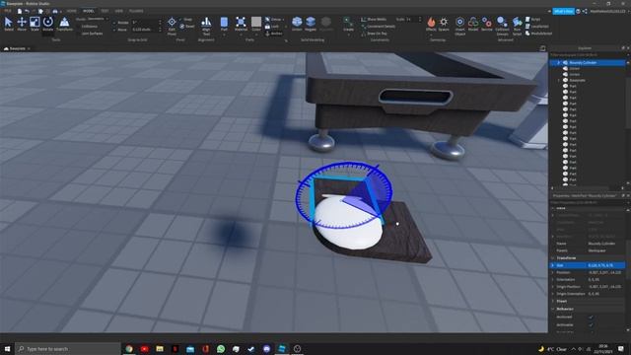Viewport: 631px width, 355px height.
Task: Open the Service insert dialog
Action: [x=487, y=24]
